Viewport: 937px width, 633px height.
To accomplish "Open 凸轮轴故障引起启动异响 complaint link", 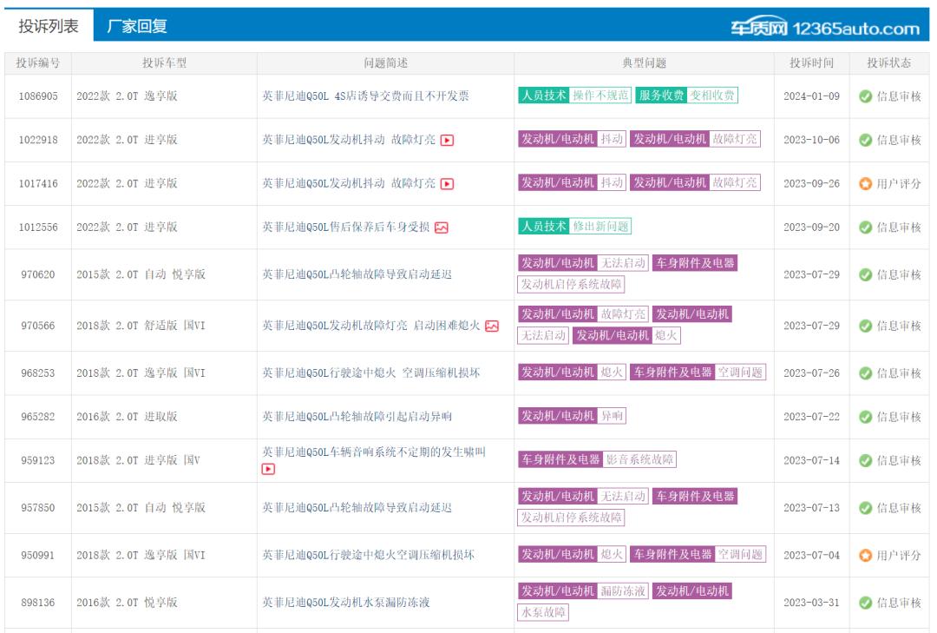I will tap(357, 417).
